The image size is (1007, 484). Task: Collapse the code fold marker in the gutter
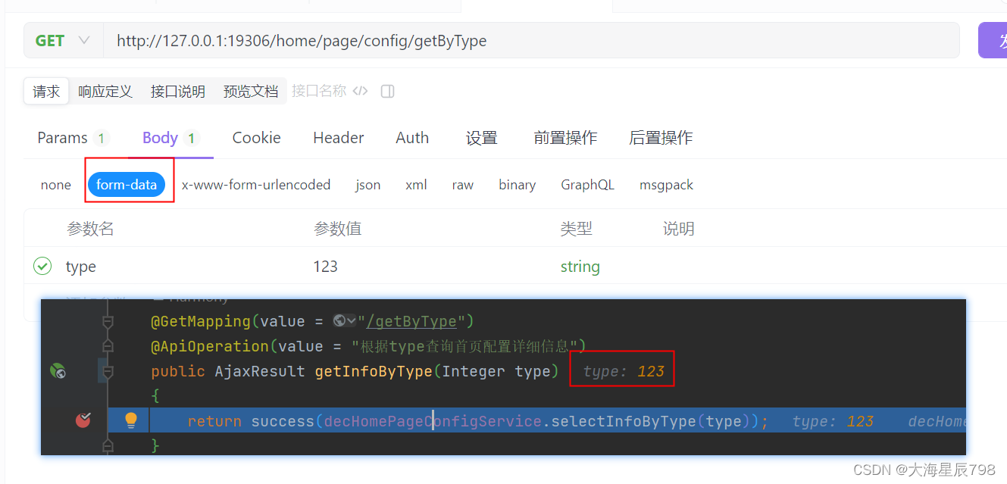pos(107,371)
